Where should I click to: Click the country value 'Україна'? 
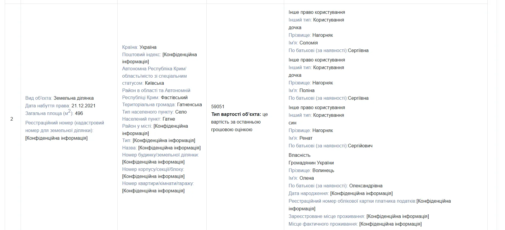coord(148,47)
